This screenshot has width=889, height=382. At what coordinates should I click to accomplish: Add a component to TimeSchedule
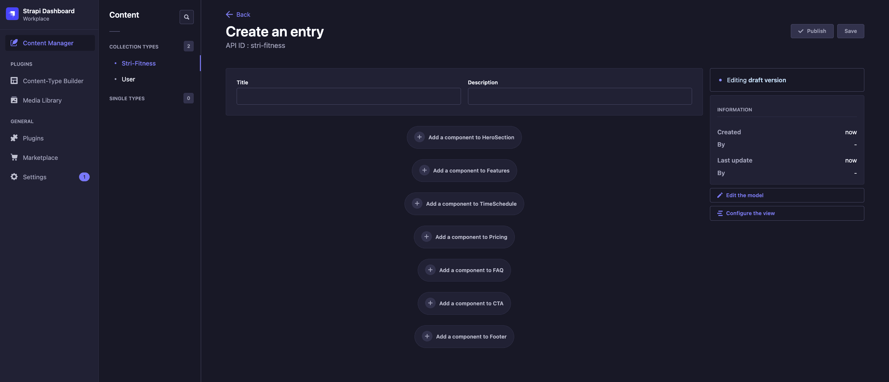464,204
